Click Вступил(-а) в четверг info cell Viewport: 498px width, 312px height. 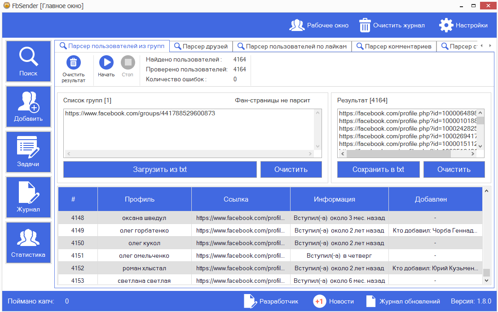(x=339, y=255)
